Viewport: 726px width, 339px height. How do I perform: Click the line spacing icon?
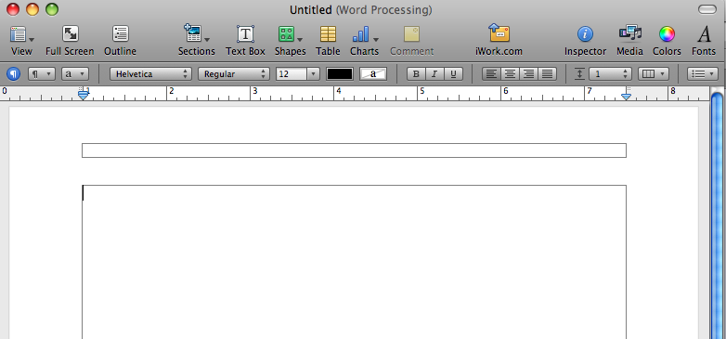tap(579, 74)
